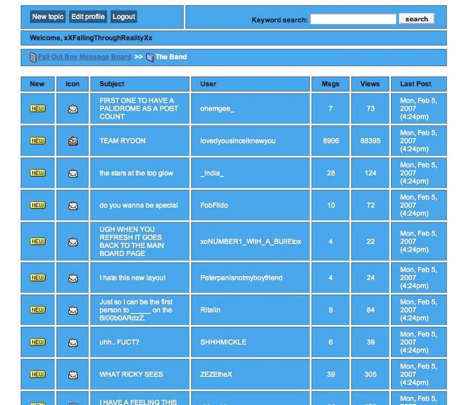Open topic uhh.. FUCT?
467x405 pixels.
click(x=119, y=342)
